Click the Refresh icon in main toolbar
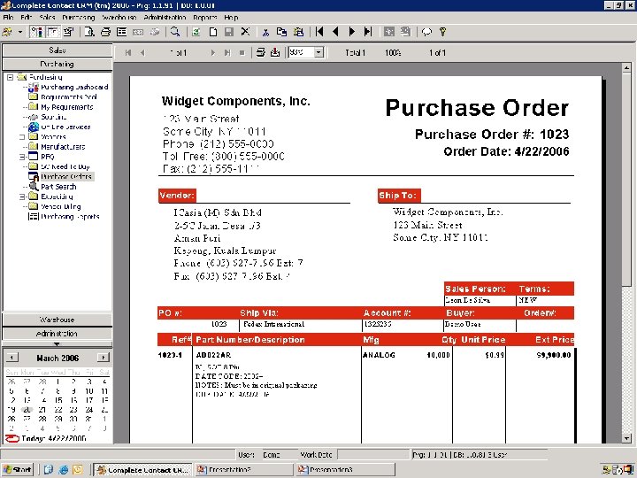Screen dimensions: 637x478 pos(196,32)
